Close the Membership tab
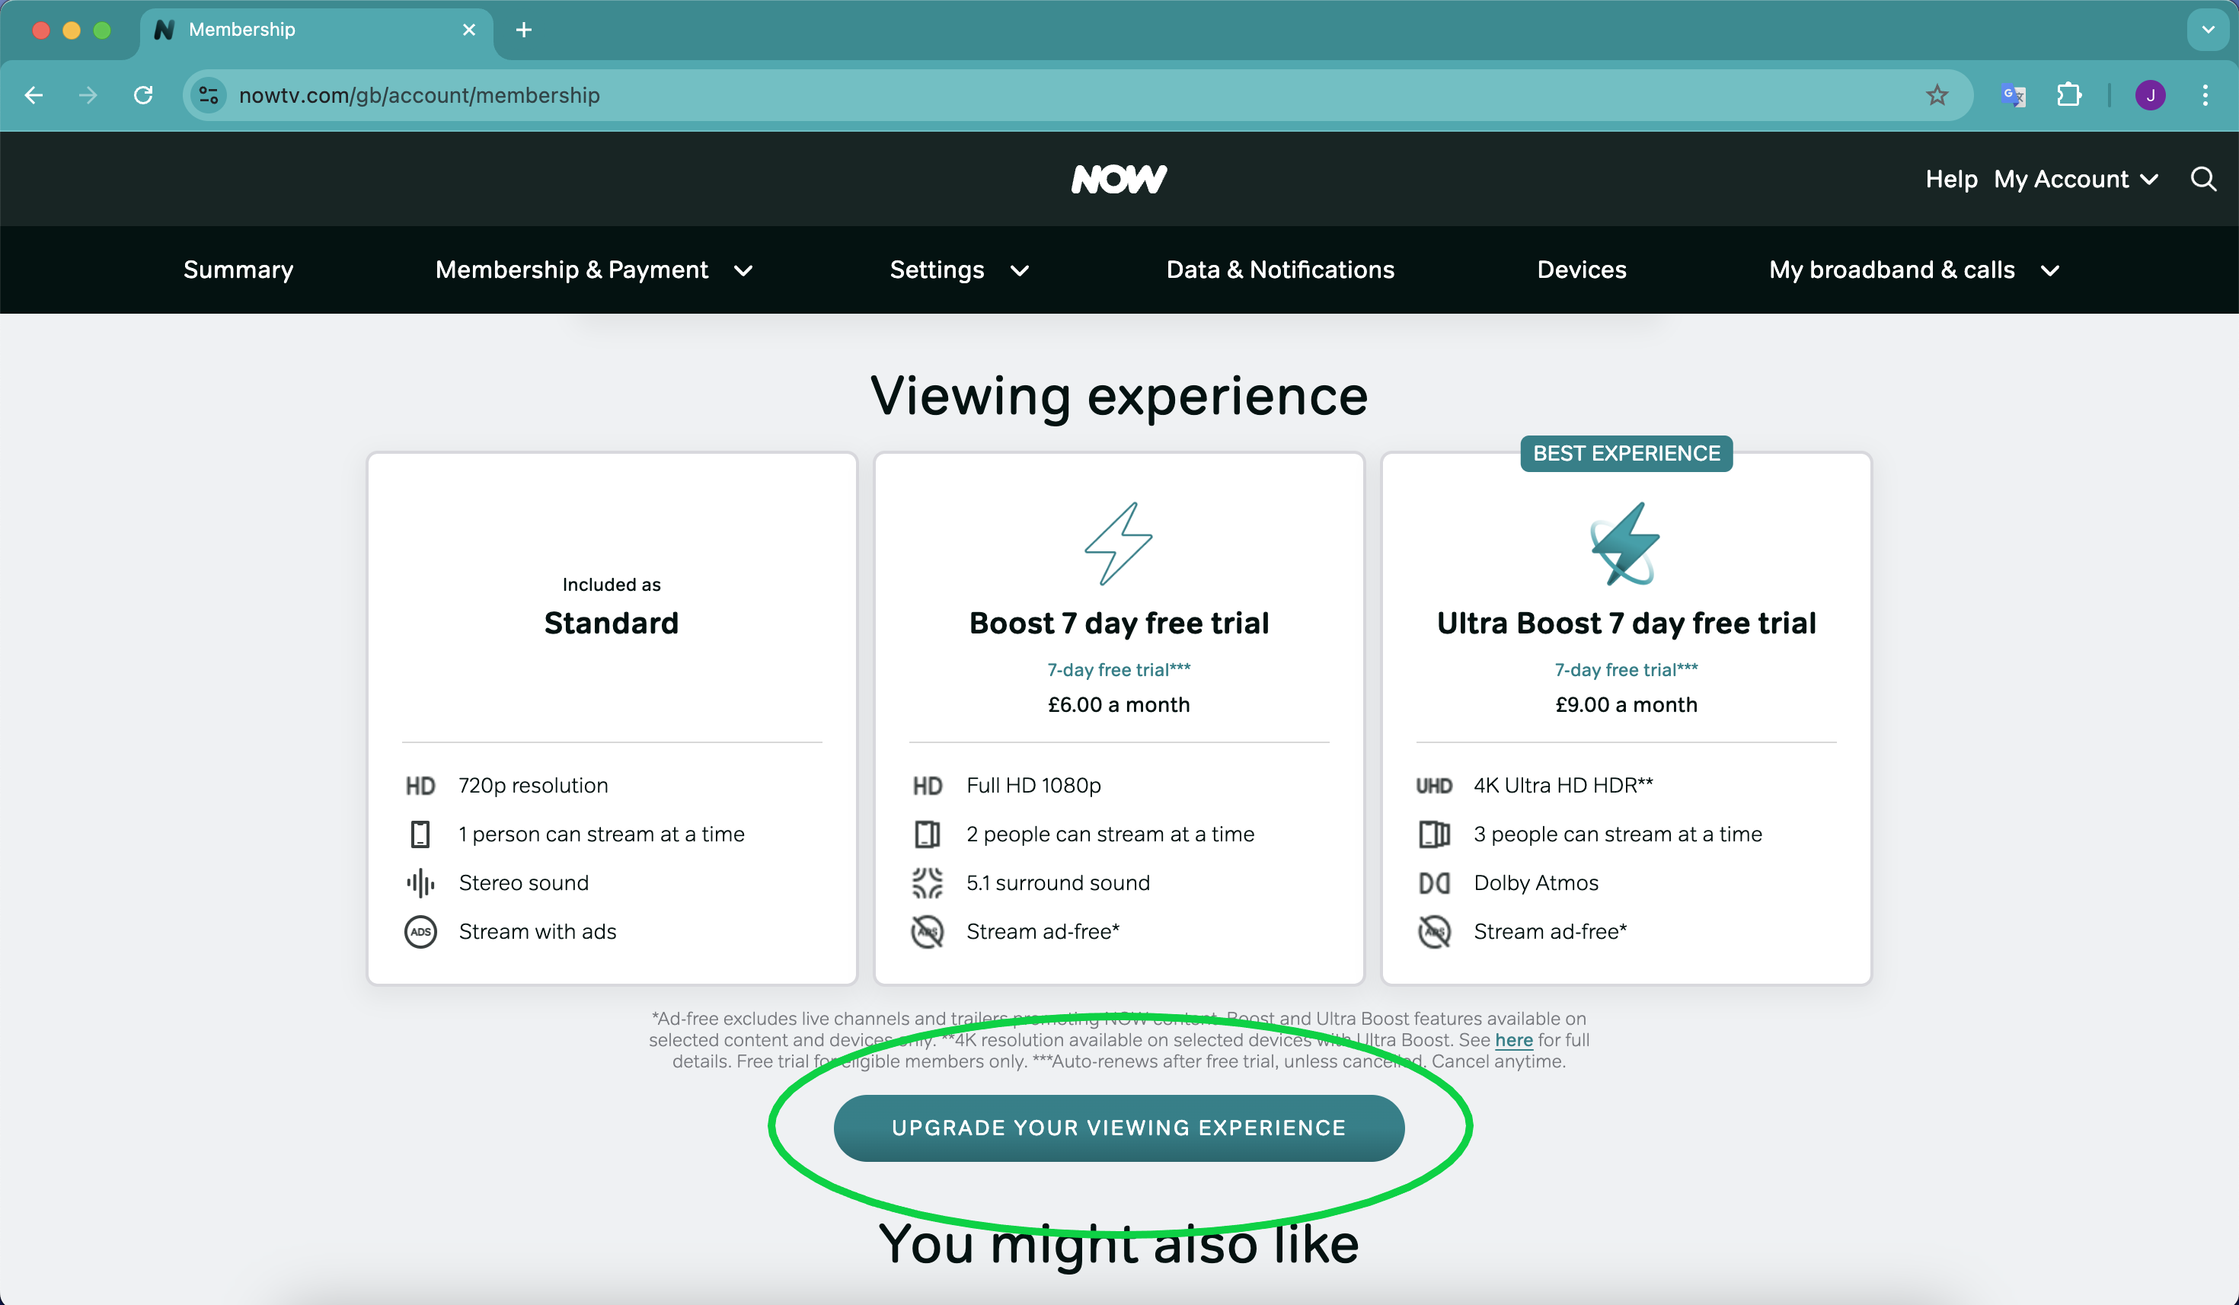 [469, 30]
